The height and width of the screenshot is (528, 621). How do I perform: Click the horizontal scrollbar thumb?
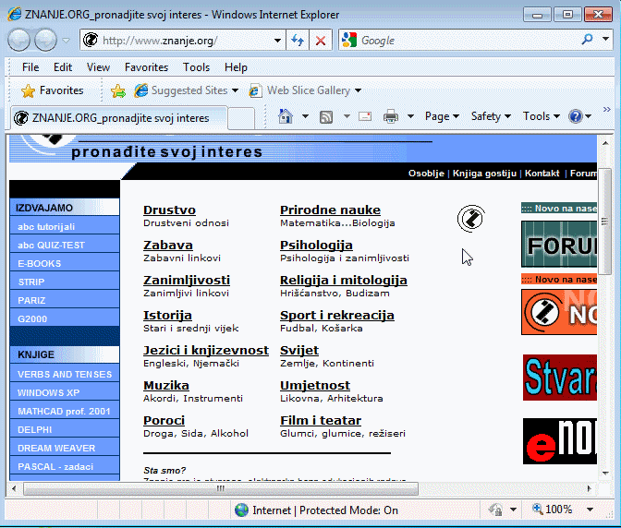[x=246, y=488]
